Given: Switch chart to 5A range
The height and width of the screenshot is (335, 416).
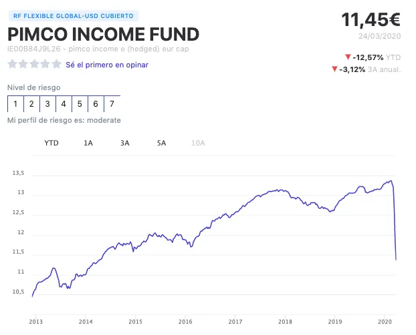Looking at the screenshot, I should pos(161,143).
